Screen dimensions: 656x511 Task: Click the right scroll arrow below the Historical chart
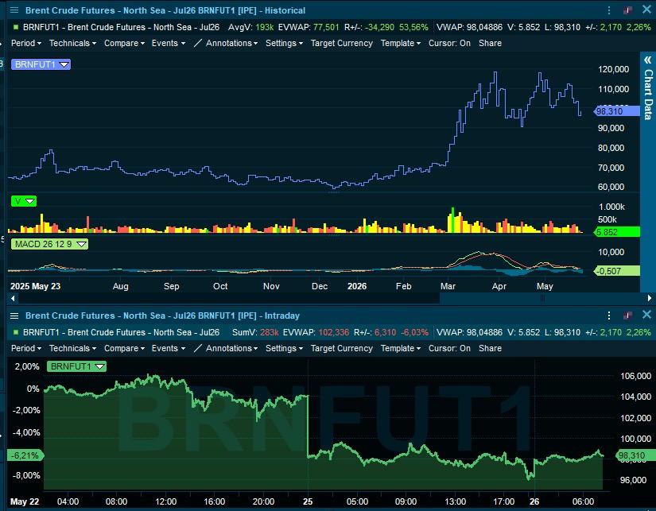[650, 298]
